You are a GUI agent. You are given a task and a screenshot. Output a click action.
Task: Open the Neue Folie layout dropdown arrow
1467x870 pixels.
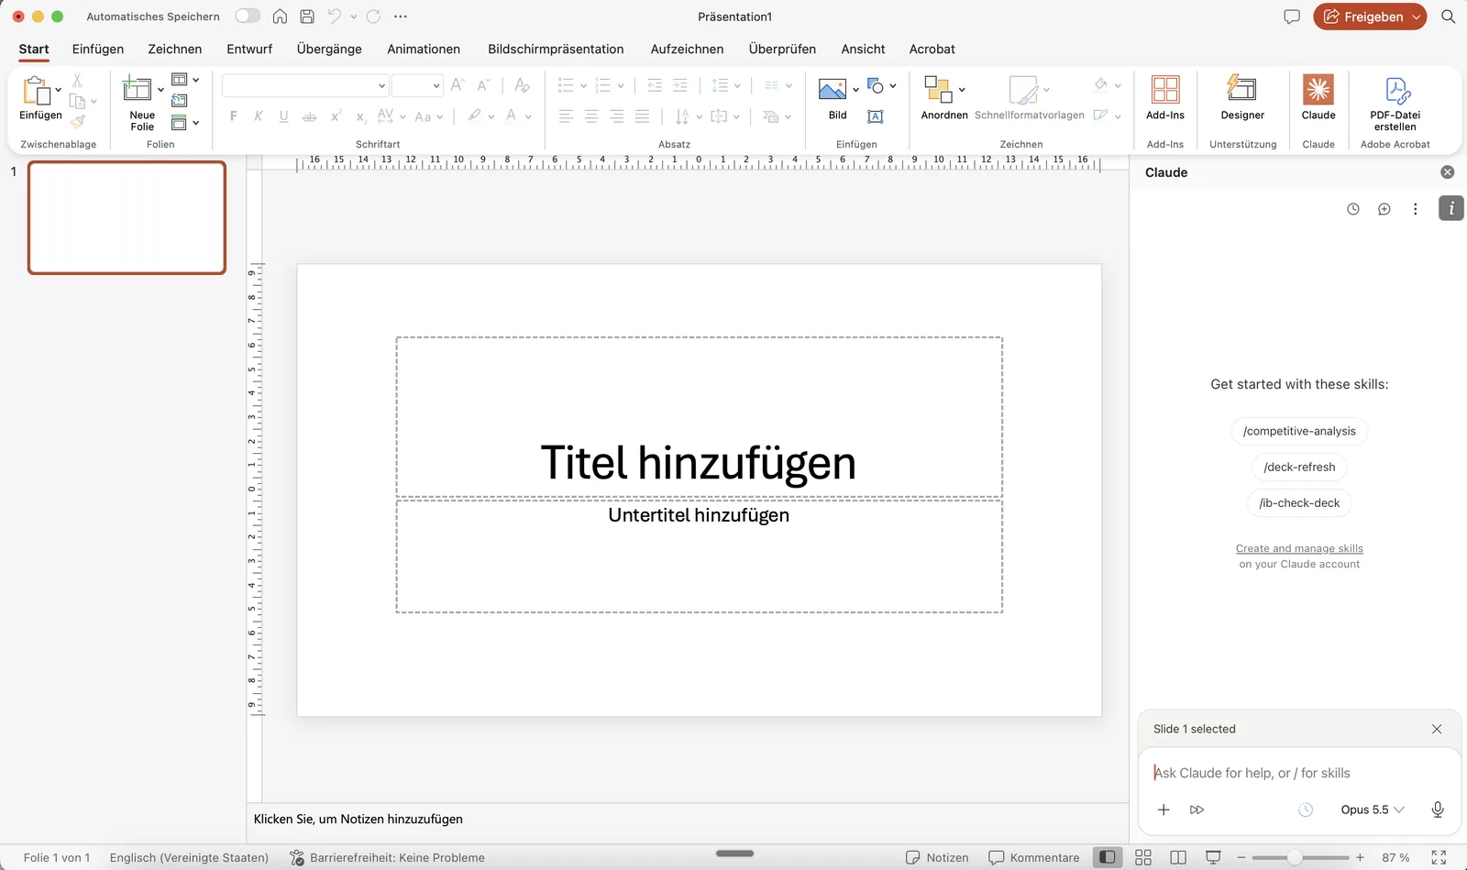point(160,90)
